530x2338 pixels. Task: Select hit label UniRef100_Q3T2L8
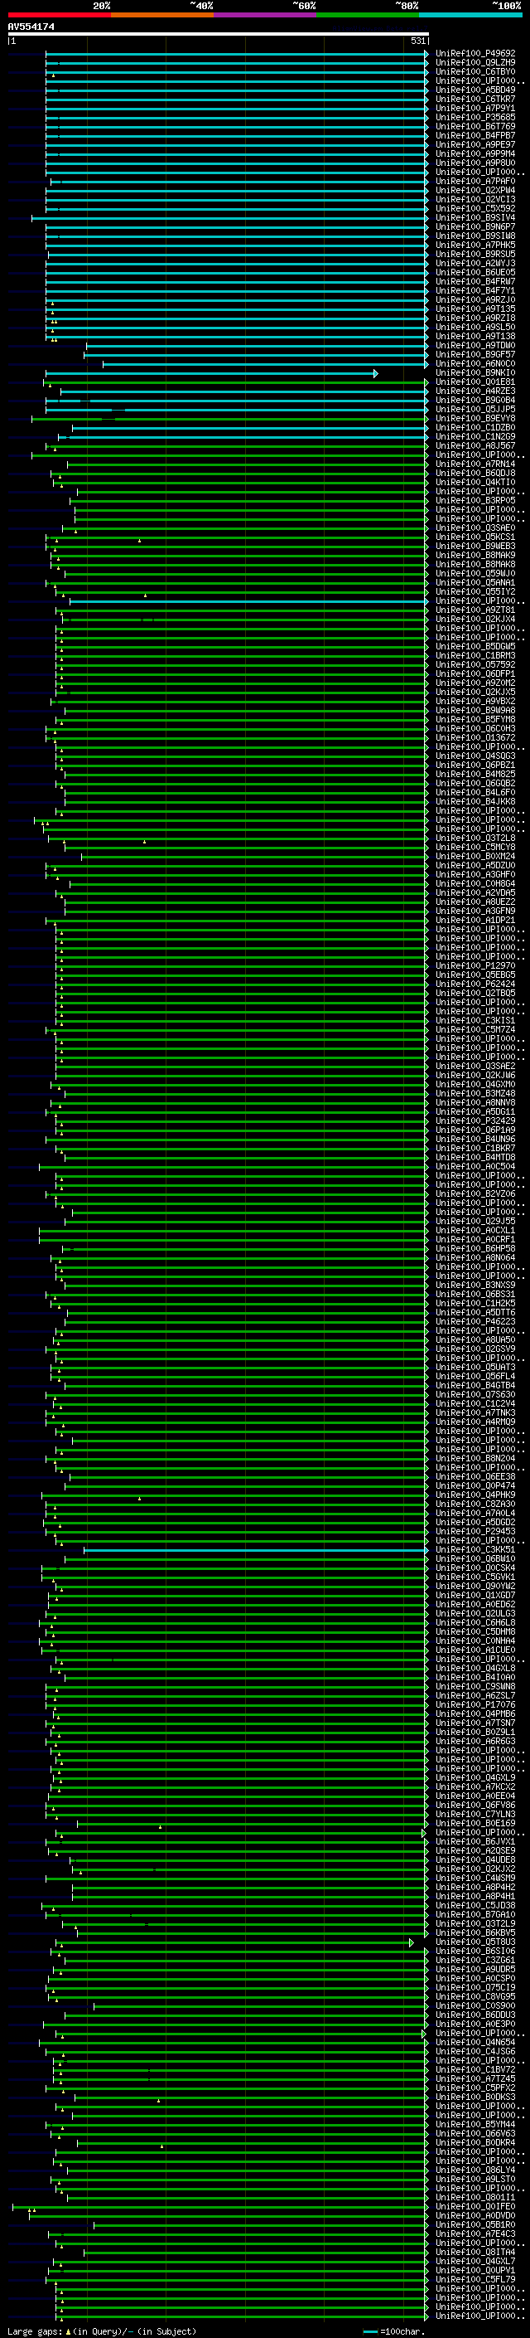point(475,838)
